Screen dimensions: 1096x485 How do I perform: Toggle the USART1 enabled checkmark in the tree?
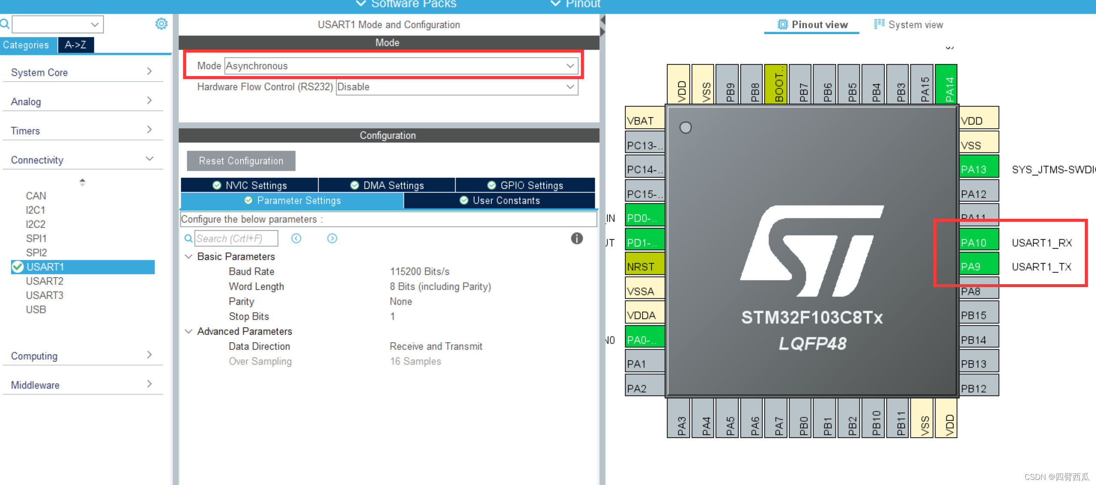click(18, 267)
